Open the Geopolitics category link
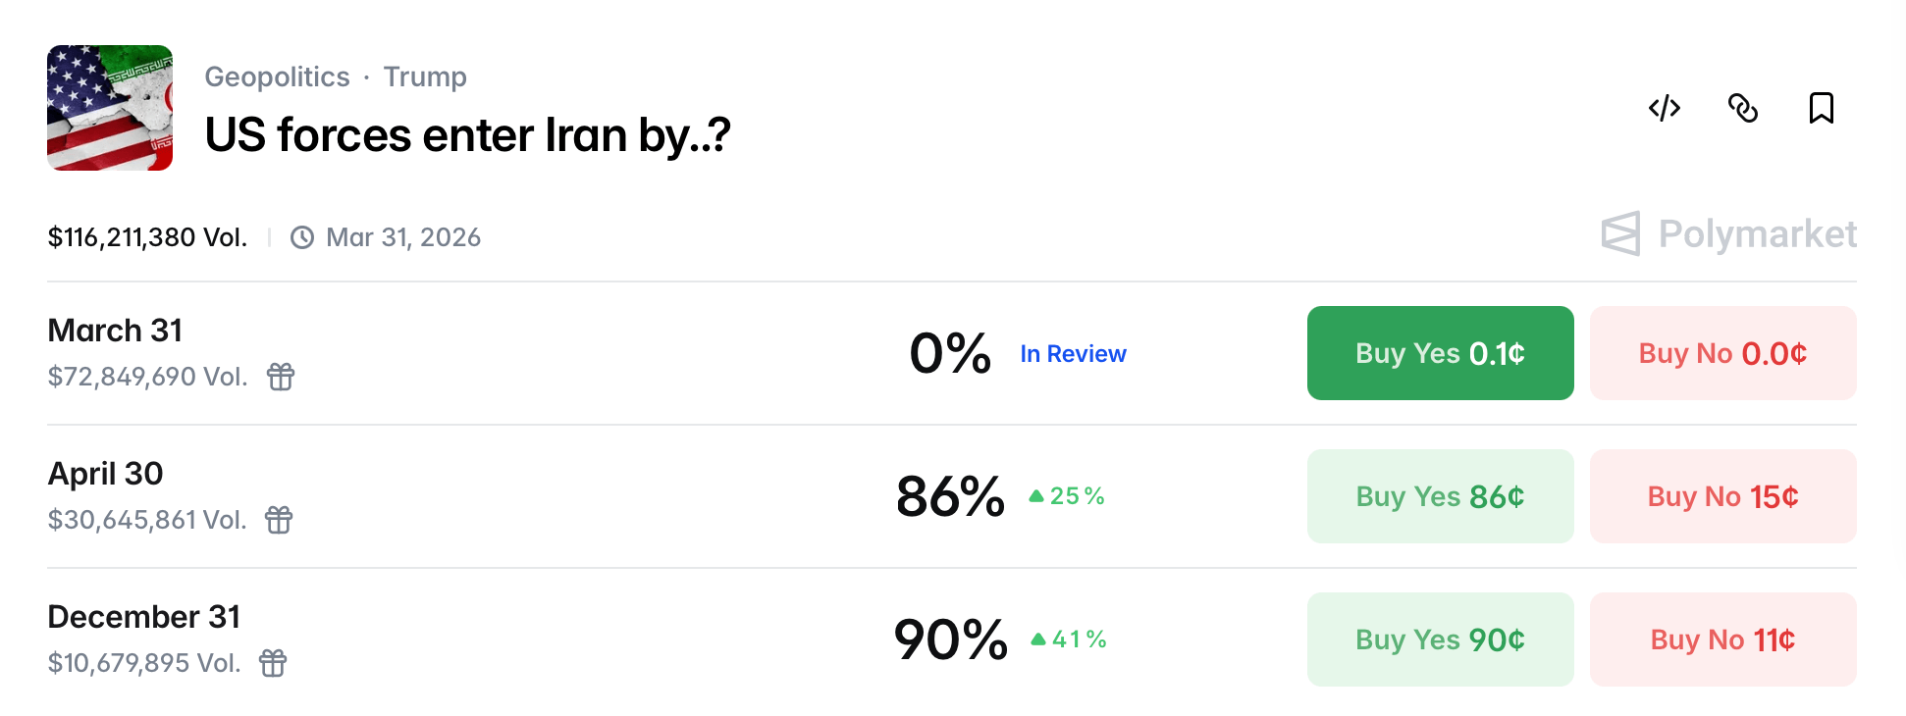1906x716 pixels. pos(277,77)
